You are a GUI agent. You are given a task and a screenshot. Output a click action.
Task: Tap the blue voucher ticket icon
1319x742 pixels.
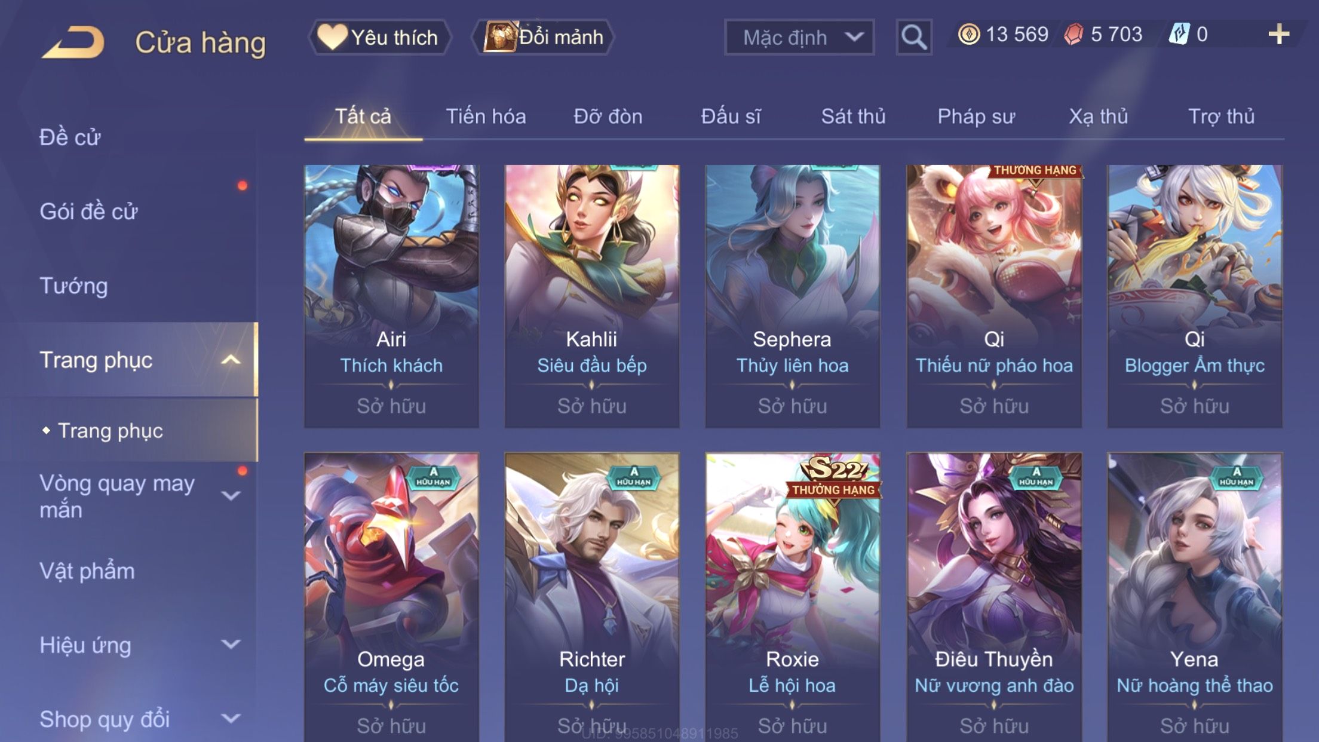[x=1179, y=34]
